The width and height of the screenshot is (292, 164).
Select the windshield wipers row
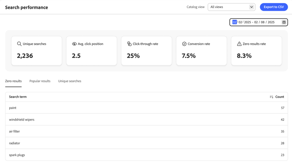[22, 120]
